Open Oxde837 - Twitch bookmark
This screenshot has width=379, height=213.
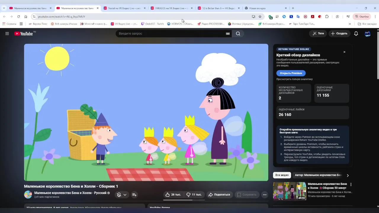152,24
